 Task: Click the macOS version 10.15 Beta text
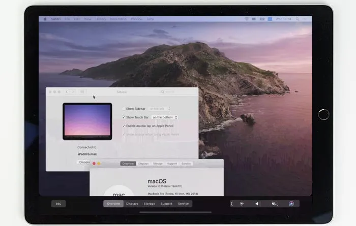click(x=165, y=186)
